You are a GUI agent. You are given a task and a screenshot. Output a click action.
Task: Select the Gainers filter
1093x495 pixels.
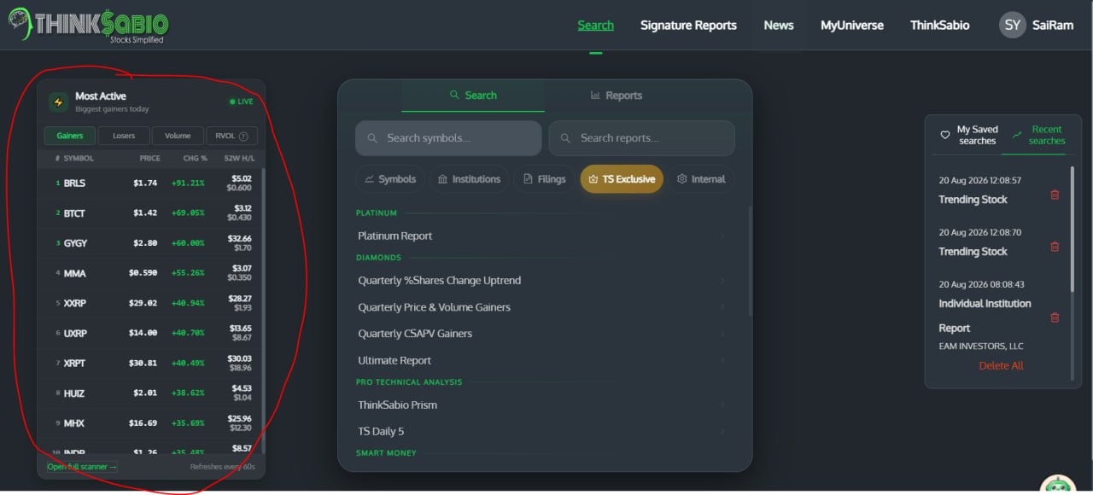pyautogui.click(x=70, y=136)
